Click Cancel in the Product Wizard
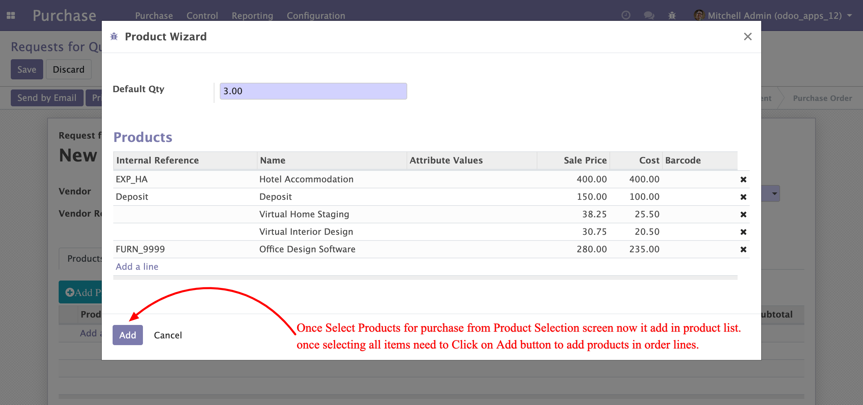 pyautogui.click(x=168, y=335)
